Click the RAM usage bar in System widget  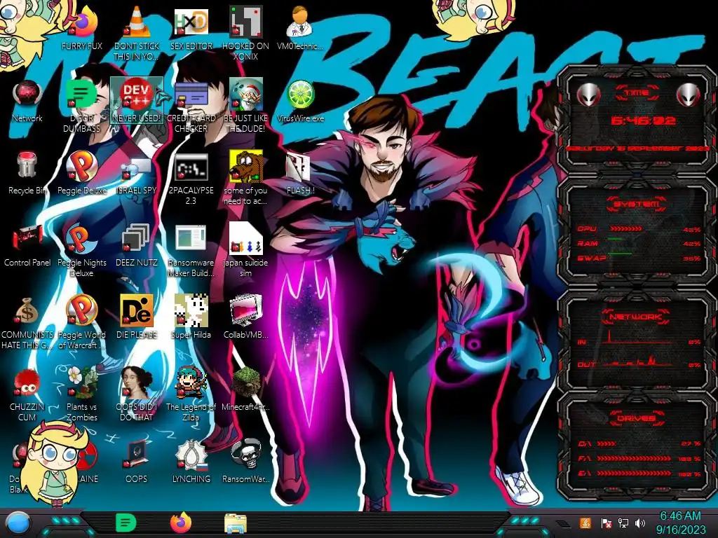point(616,240)
